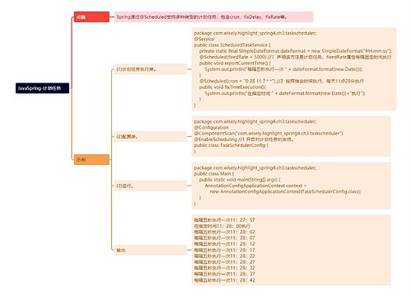Click the last output line ending 28:42
This screenshot has width=412, height=297.
coord(224,280)
